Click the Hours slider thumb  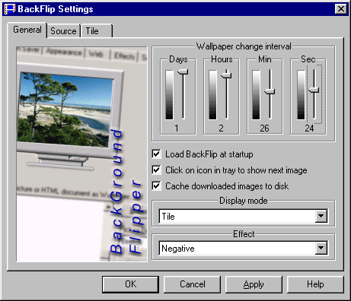226,75
